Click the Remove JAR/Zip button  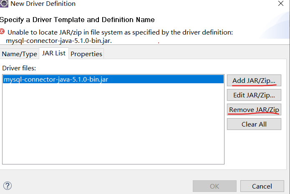click(x=254, y=109)
